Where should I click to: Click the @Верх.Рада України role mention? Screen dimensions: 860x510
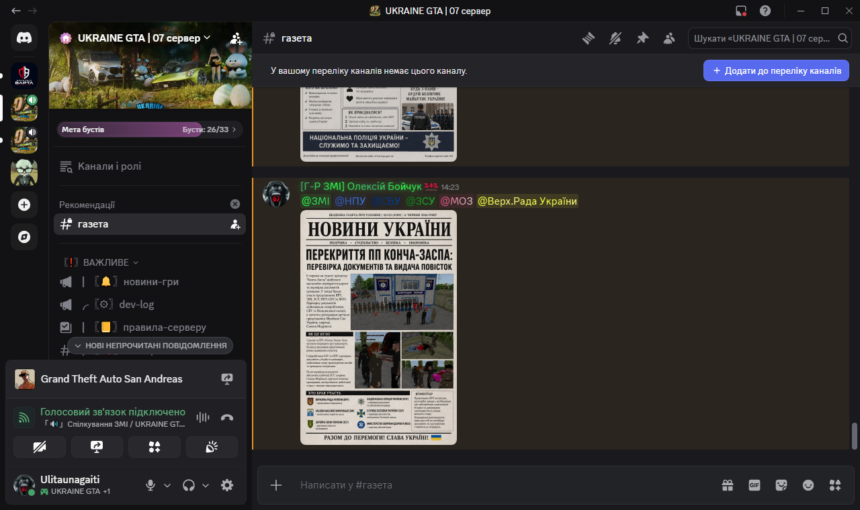tap(527, 201)
